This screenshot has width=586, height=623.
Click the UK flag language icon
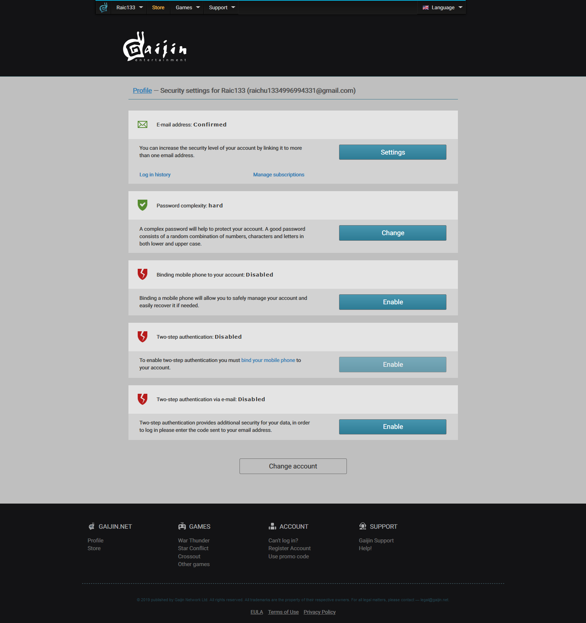click(x=426, y=7)
